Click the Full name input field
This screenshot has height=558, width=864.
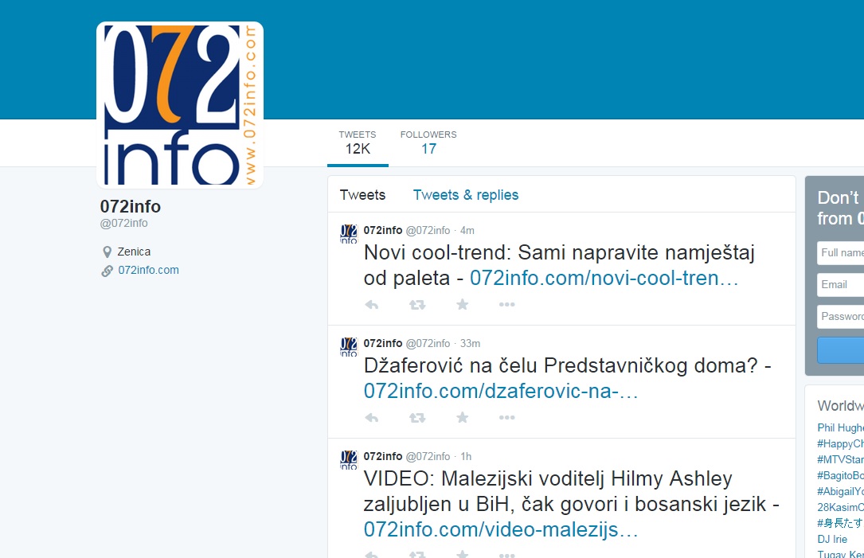842,252
